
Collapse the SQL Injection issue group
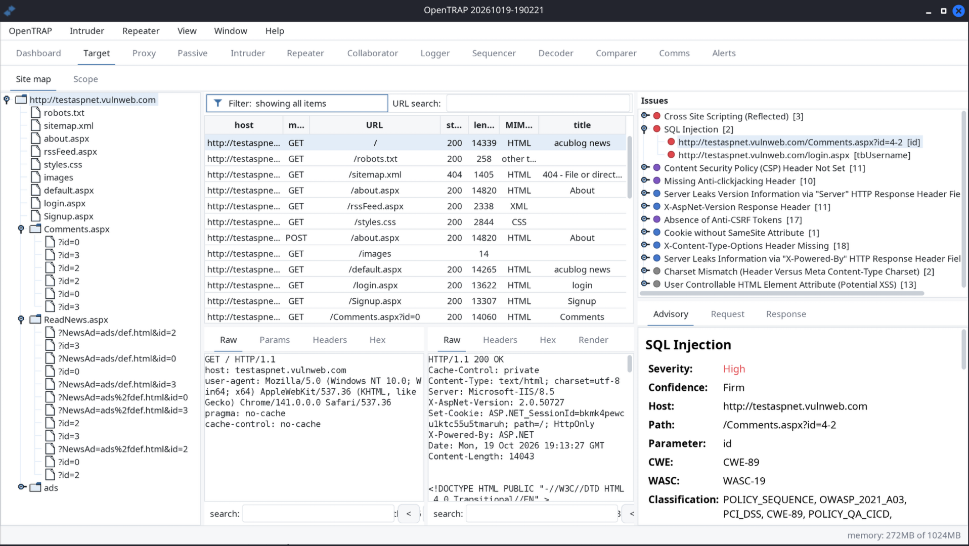click(644, 129)
